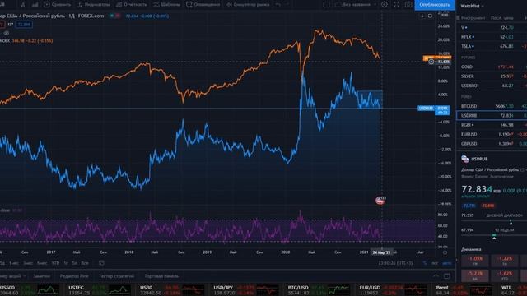Open the Сравнить (Compare) symbol tool

tap(57, 5)
